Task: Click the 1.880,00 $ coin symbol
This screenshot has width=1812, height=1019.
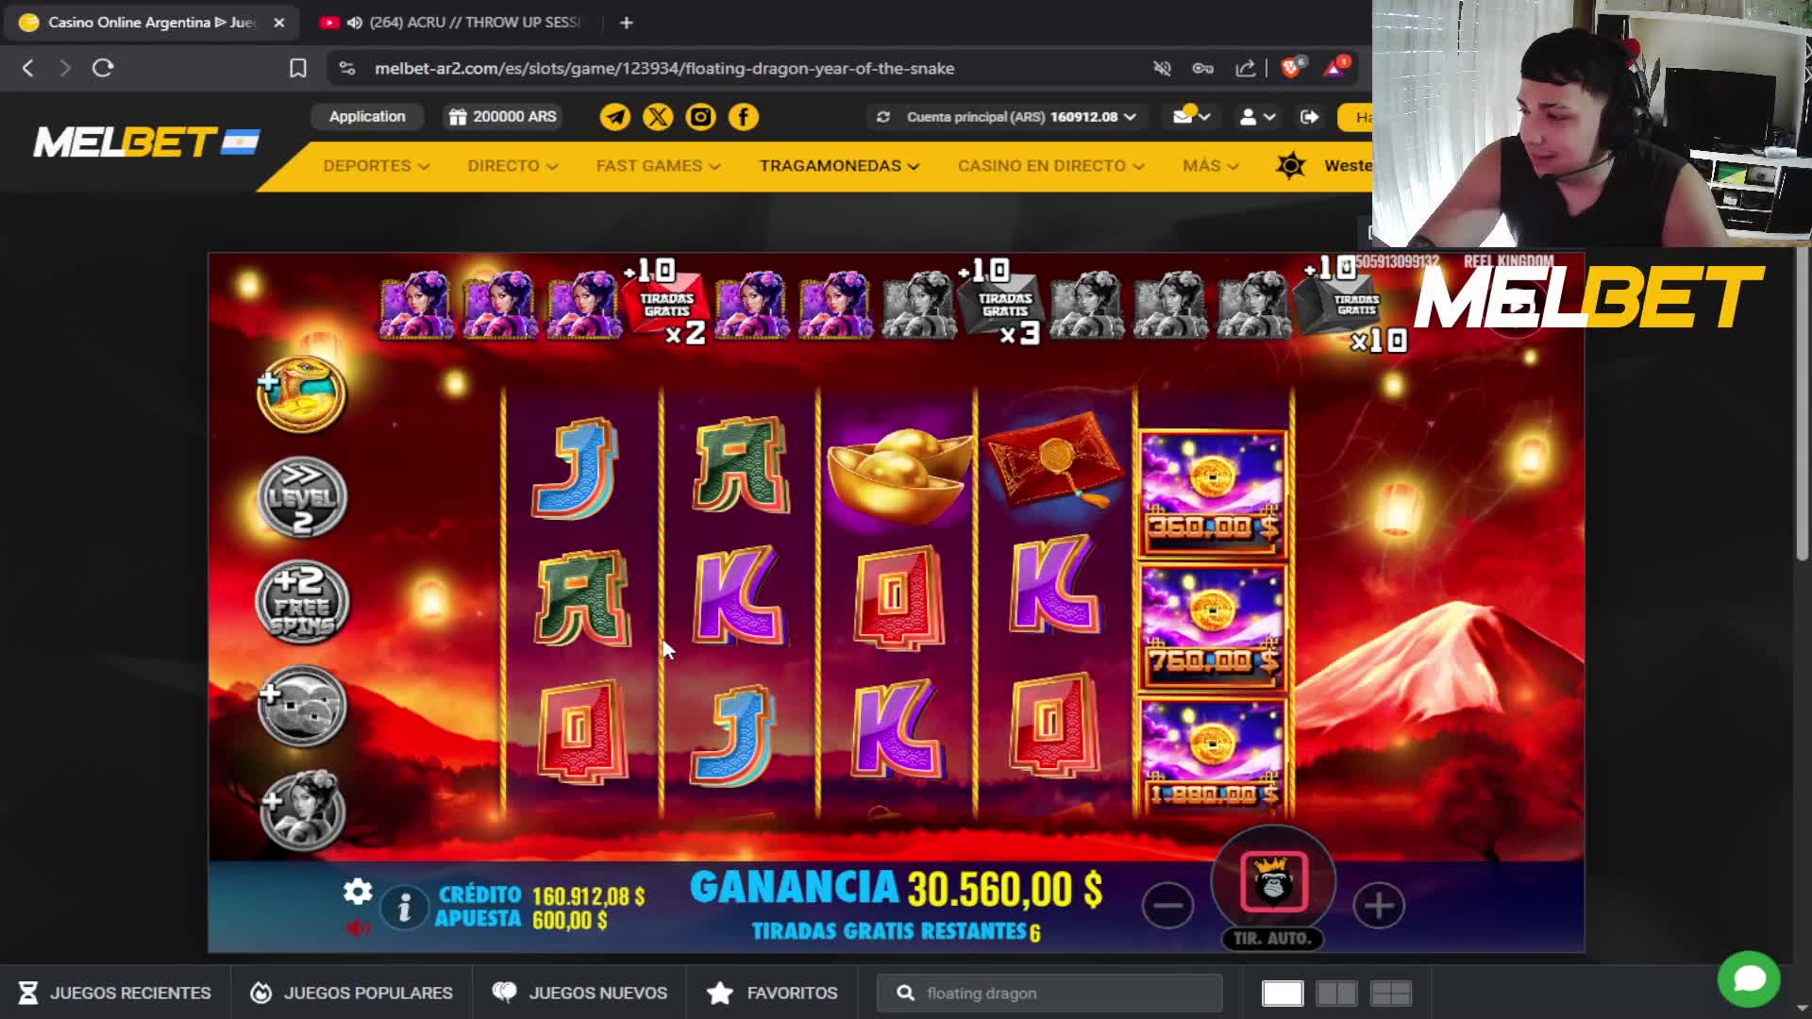Action: (1213, 758)
